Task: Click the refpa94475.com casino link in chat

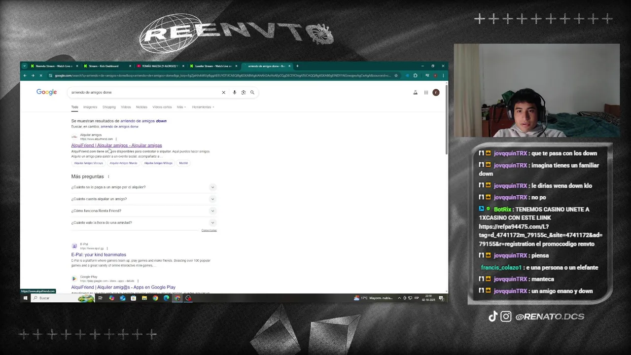Action: (x=540, y=235)
